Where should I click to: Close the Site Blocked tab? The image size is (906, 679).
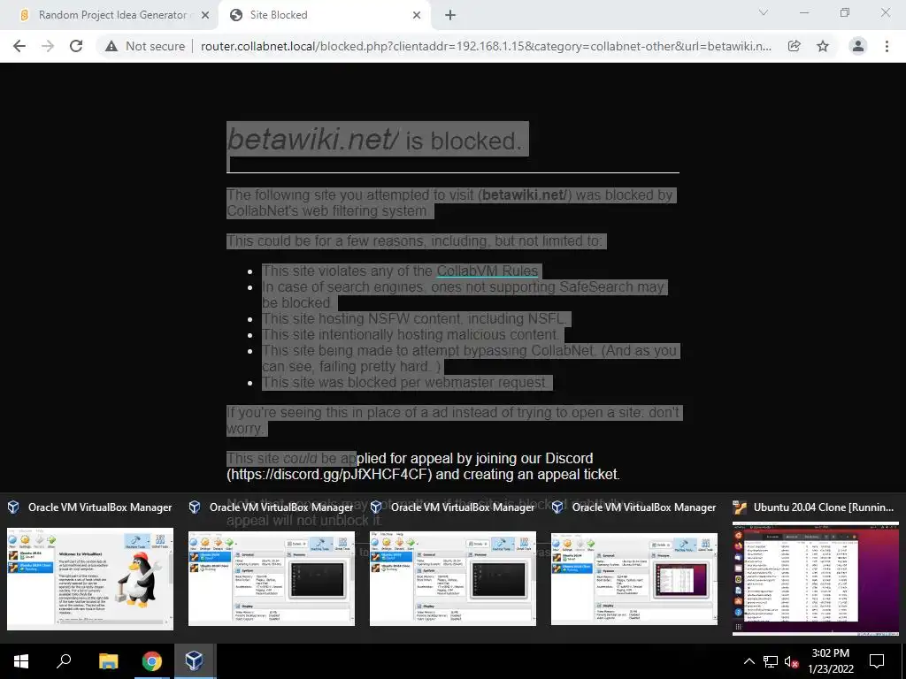point(417,15)
